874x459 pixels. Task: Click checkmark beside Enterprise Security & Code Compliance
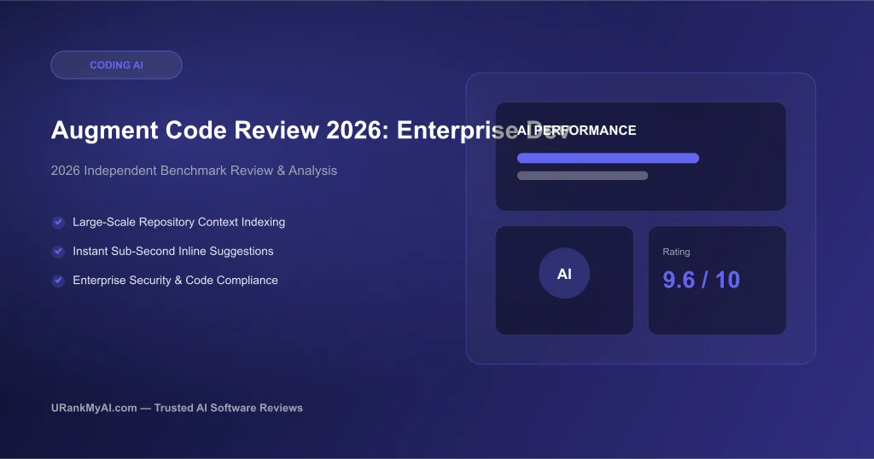tap(58, 281)
